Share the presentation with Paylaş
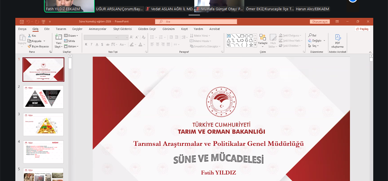 pyautogui.click(x=362, y=29)
